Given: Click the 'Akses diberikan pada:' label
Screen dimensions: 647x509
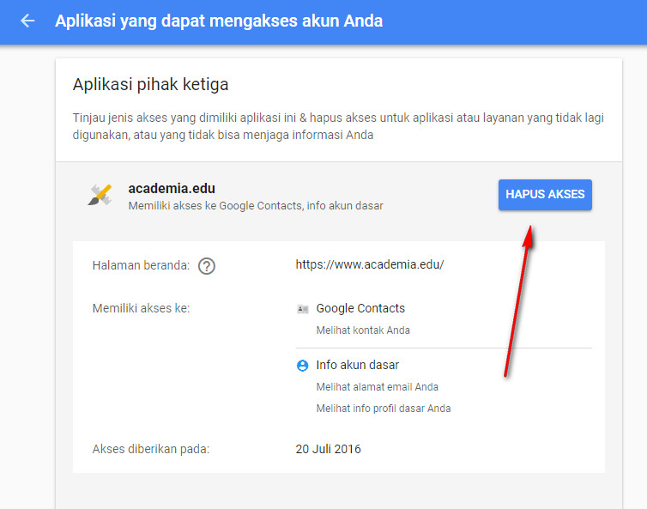Looking at the screenshot, I should pyautogui.click(x=151, y=449).
